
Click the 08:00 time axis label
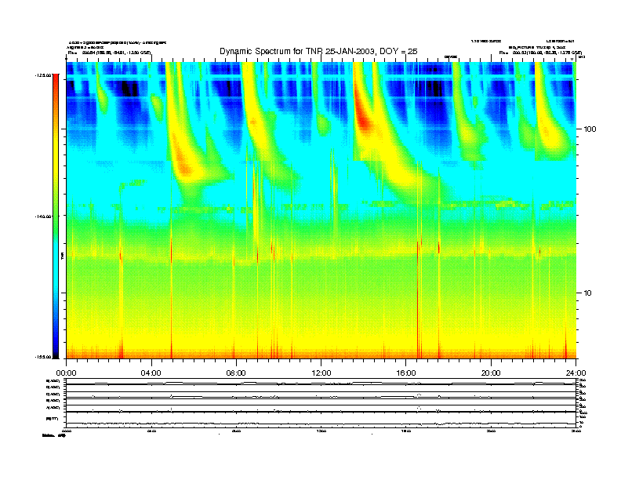236,373
